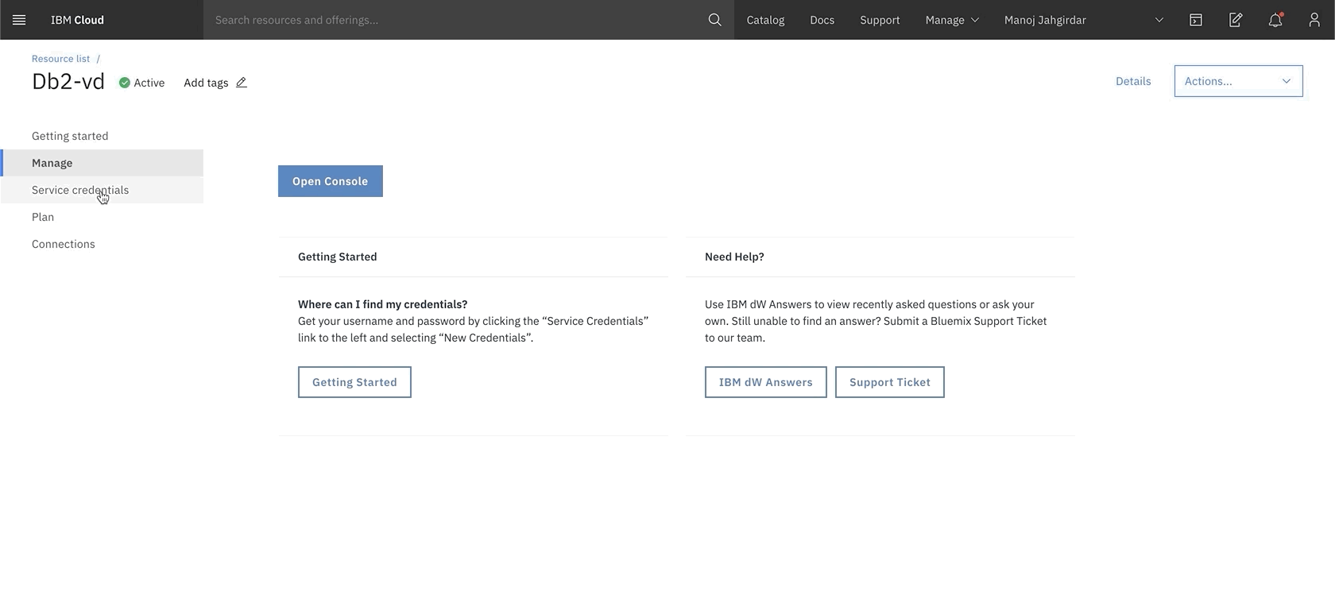Click 'Where can I find my credentials?' heading

[382, 304]
